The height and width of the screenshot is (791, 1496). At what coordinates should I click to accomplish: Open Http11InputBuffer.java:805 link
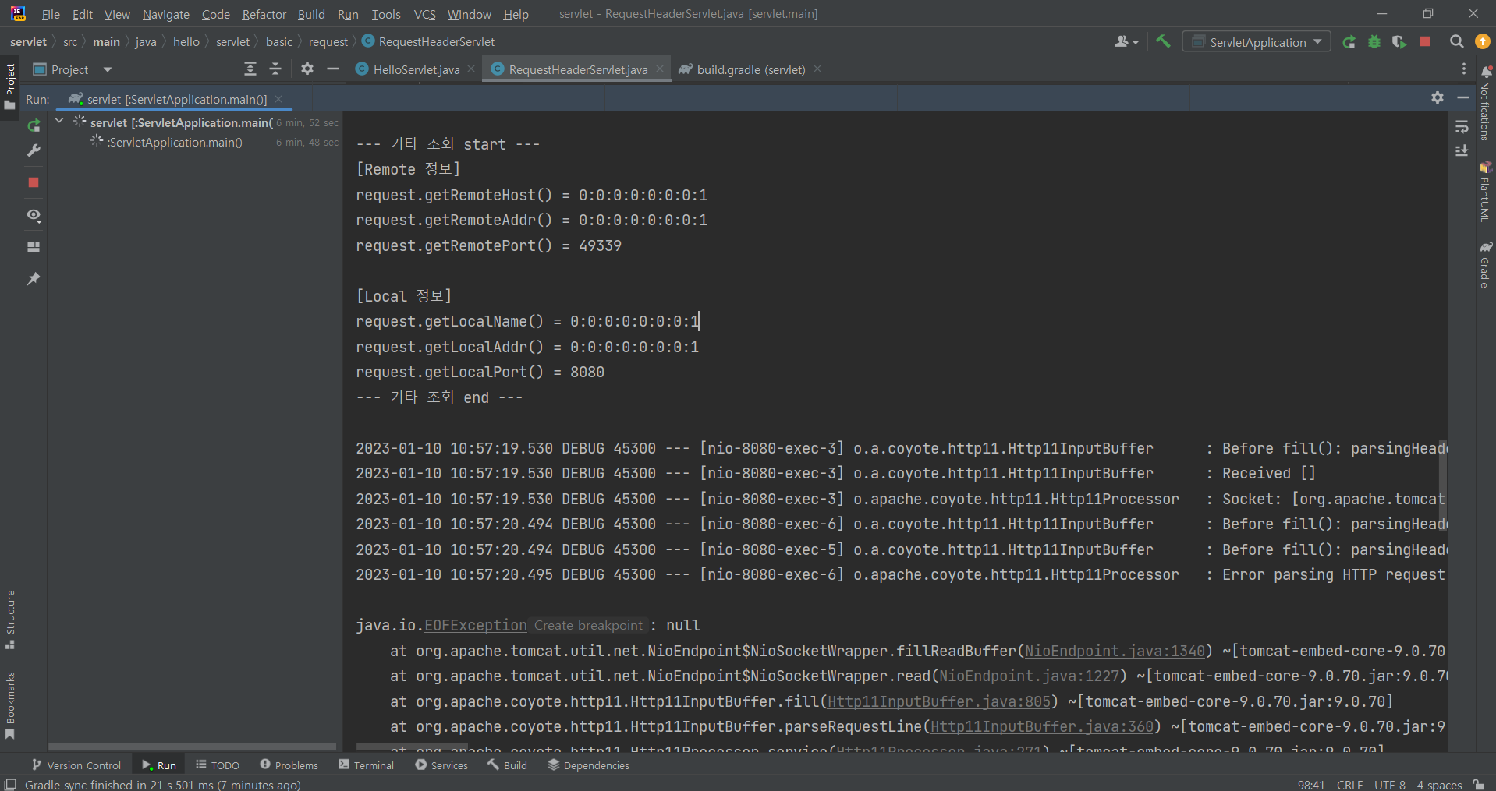point(939,701)
